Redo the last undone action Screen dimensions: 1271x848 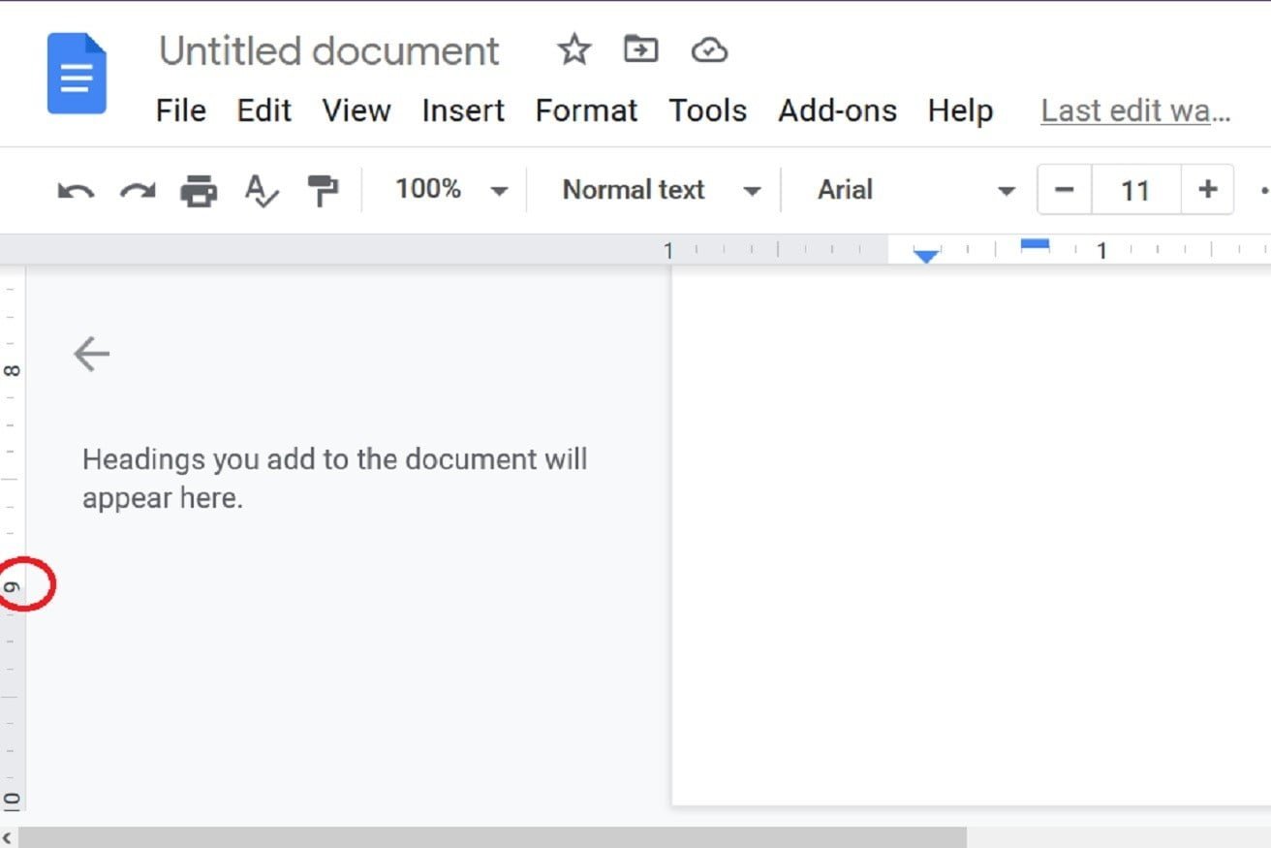pos(138,190)
